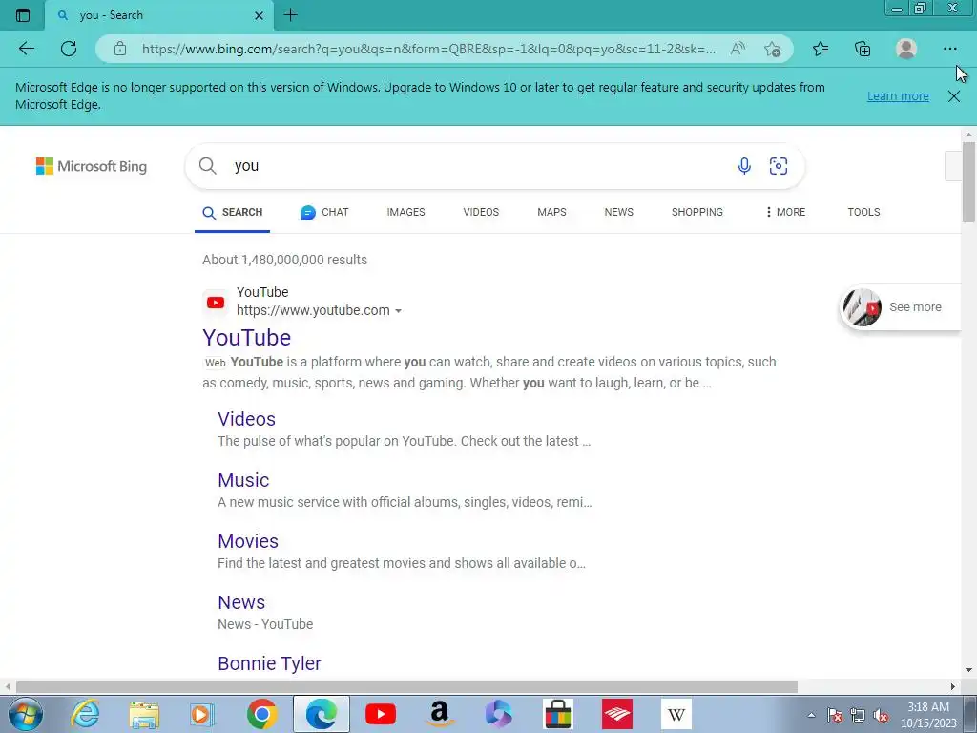Image resolution: width=977 pixels, height=733 pixels.
Task: Click the See more video thumbnail button
Action: click(900, 307)
